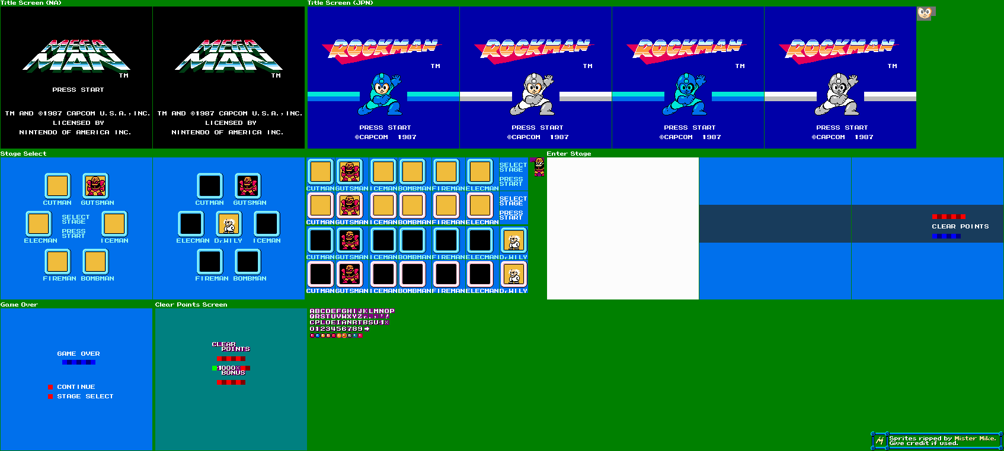Click the 'Stage Select' section label
This screenshot has width=1004, height=451.
(23, 154)
